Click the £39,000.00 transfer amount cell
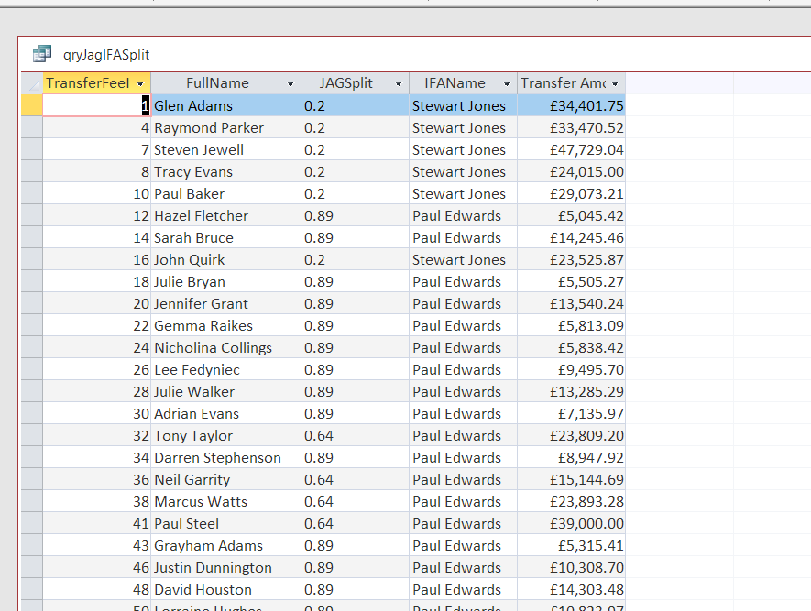The image size is (811, 611). point(572,523)
